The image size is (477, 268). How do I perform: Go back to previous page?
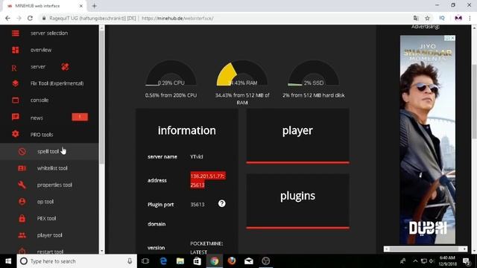point(7,18)
